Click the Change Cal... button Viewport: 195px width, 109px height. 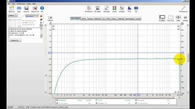(15, 40)
